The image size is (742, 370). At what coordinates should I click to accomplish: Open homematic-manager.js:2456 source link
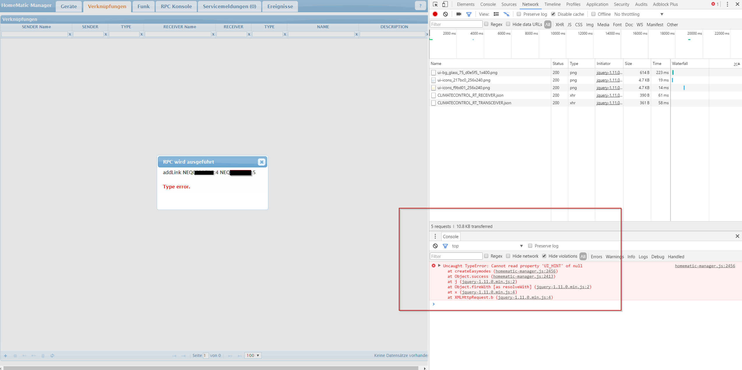click(x=705, y=266)
